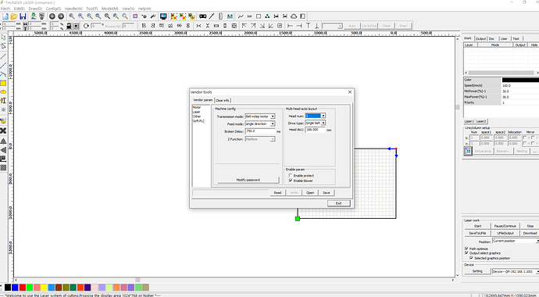This screenshot has width=539, height=297.
Task: Click the game controller style icon in toolbar
Action: 203,16
